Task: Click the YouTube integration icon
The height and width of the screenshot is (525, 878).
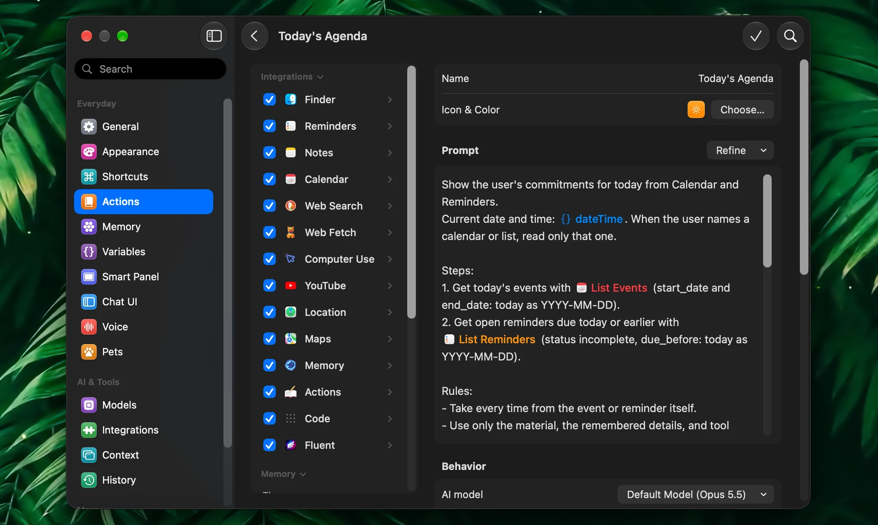Action: (x=291, y=286)
